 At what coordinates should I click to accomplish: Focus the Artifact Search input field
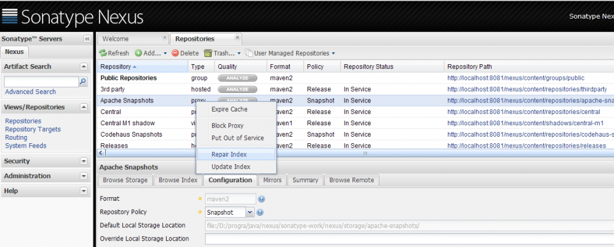(41, 82)
